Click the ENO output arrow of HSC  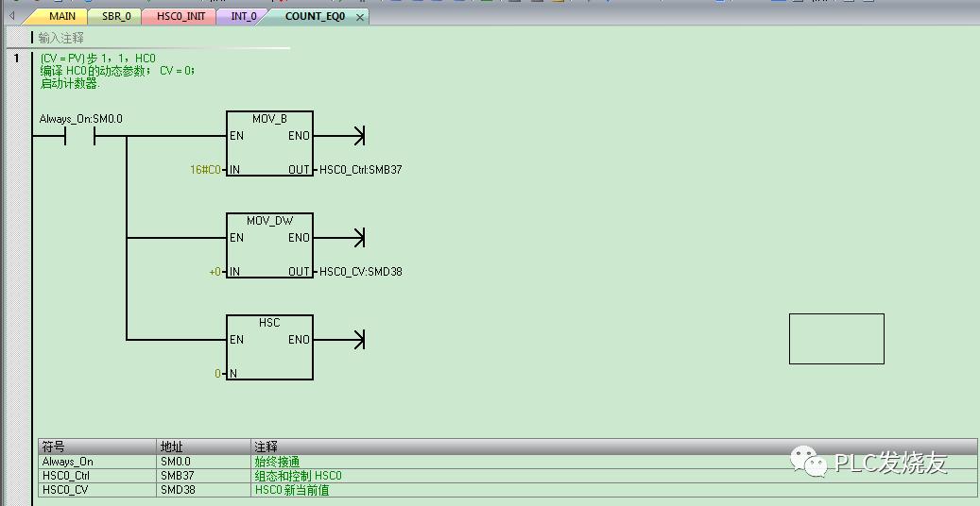pyautogui.click(x=357, y=340)
